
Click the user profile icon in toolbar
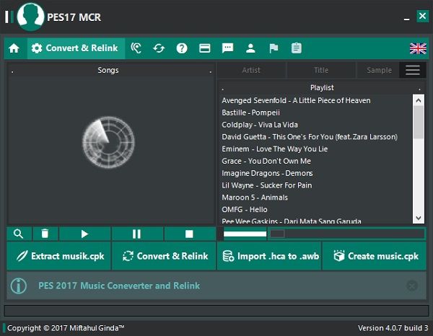click(x=250, y=48)
